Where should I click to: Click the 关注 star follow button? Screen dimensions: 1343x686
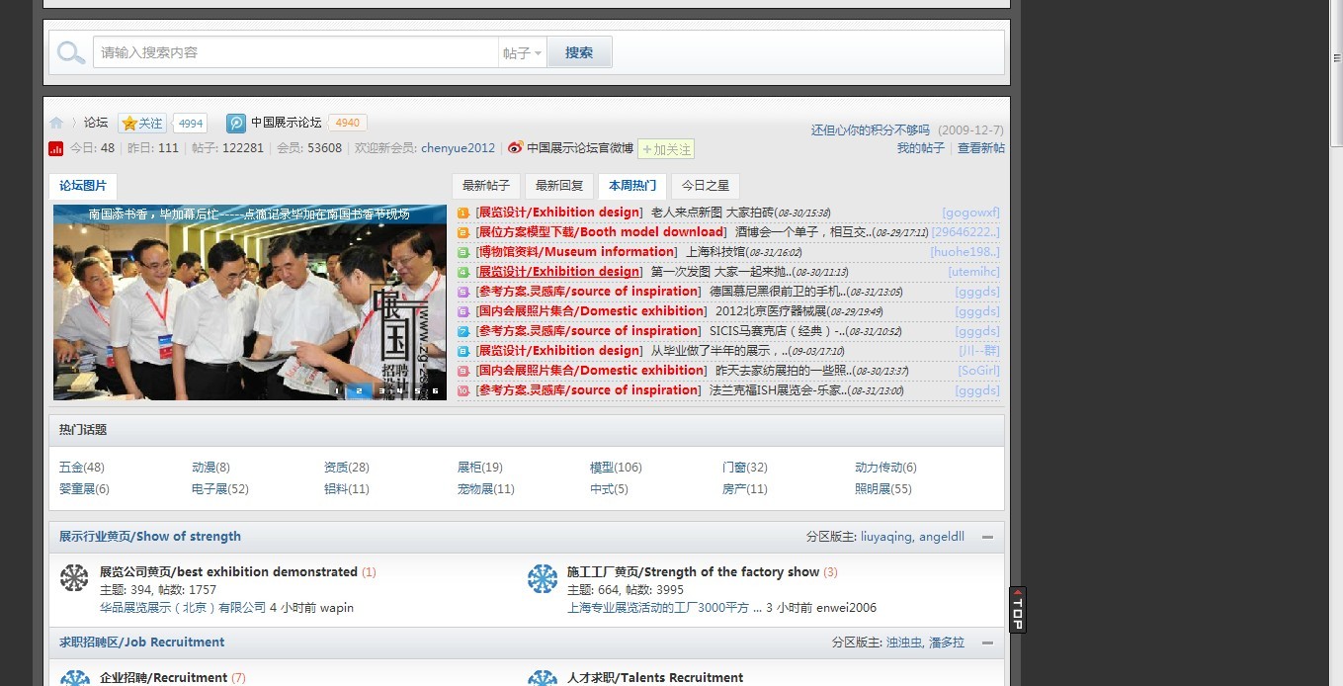(x=142, y=124)
